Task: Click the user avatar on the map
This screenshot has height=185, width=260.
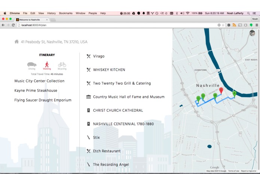Action: [x=252, y=33]
